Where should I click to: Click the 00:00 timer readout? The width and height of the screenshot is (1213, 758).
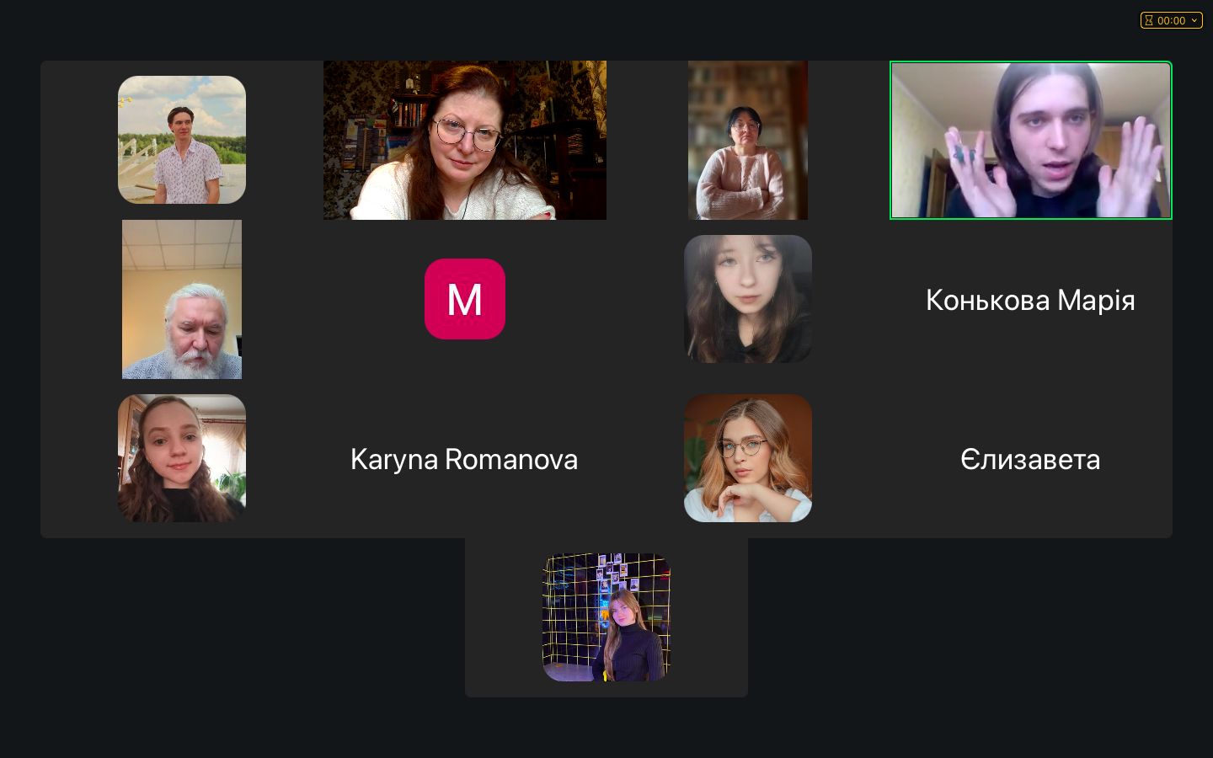[x=1171, y=20]
